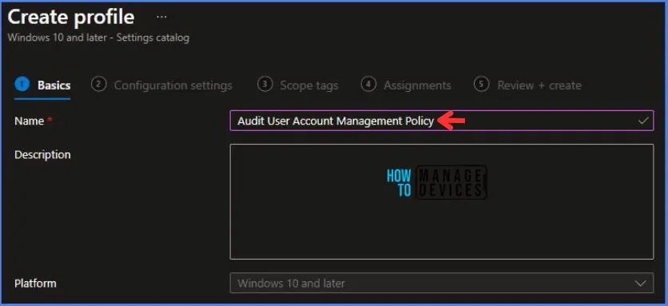Open the ellipsis menu beside Create profile
Image resolution: width=668 pixels, height=306 pixels.
161,18
